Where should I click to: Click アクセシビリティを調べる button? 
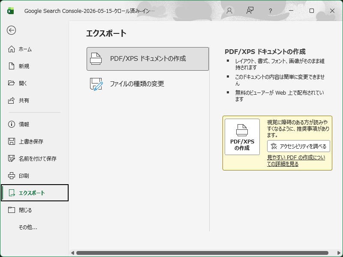pos(298,146)
